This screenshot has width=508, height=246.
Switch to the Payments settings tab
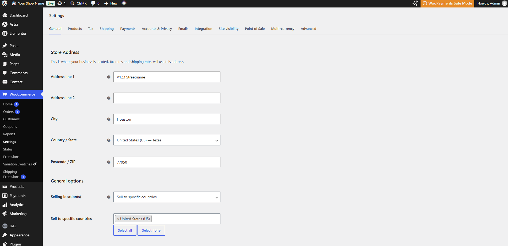[128, 29]
